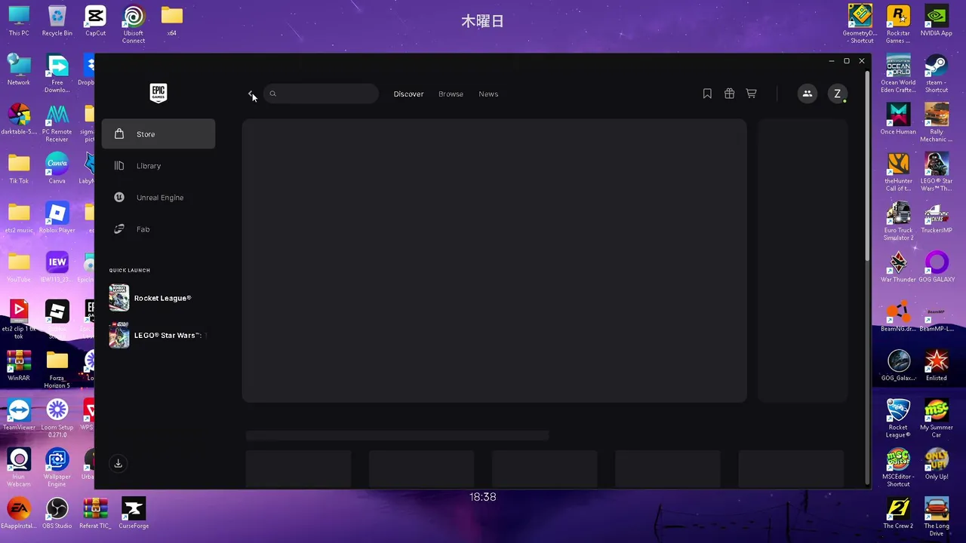Launch LEGO Star Wars from Quick Launch
Viewport: 966px width, 543px height.
[158, 335]
